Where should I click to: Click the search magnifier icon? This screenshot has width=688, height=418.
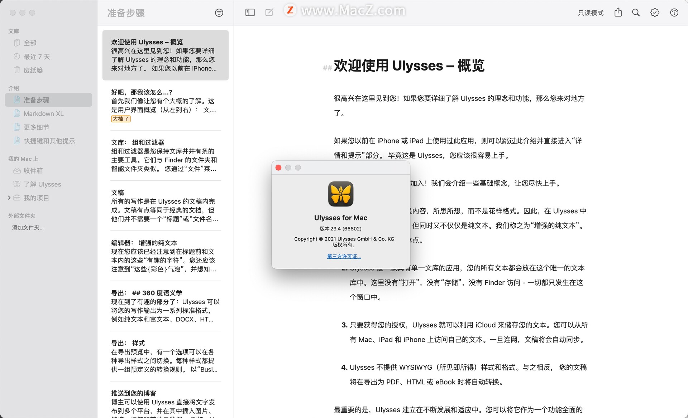point(636,13)
